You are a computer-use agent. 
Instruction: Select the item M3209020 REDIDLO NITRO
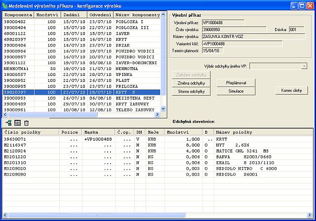tap(158, 169)
